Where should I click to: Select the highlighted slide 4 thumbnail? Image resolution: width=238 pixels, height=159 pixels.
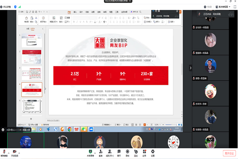coord(32,89)
